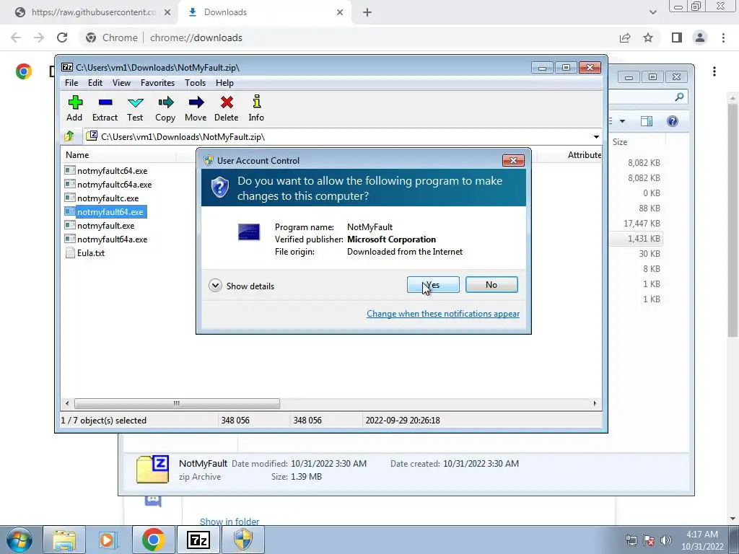The image size is (739, 554).
Task: Open the Favorites menu in 7-Zip
Action: (x=158, y=83)
